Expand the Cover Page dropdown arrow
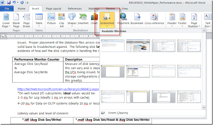 point(9,26)
